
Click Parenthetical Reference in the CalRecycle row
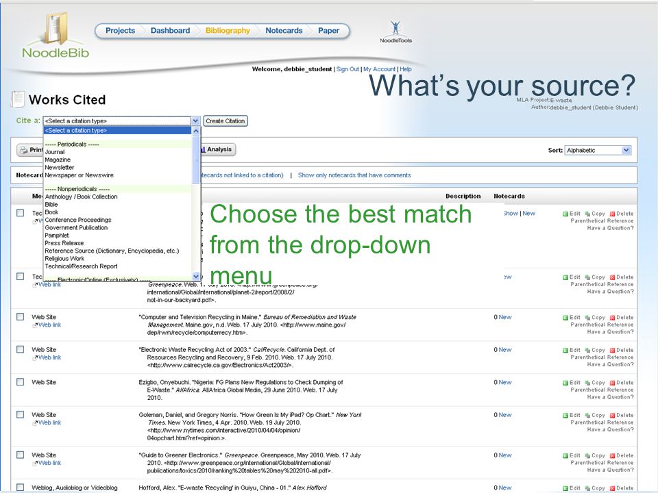[602, 357]
